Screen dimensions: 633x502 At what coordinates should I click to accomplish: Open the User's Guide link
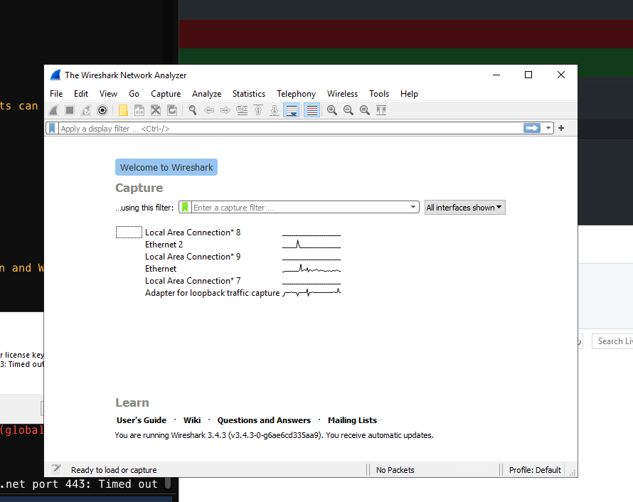click(142, 420)
